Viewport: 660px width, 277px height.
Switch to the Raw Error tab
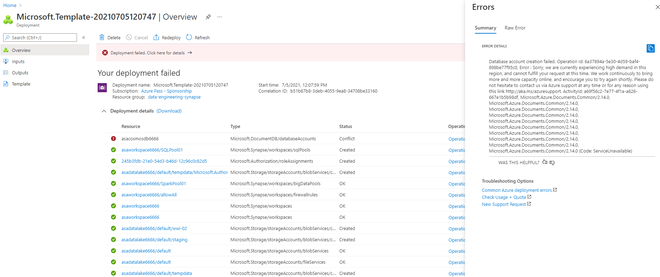point(515,28)
